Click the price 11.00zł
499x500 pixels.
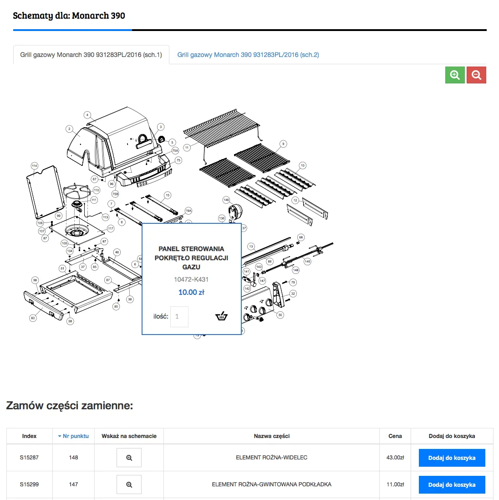pyautogui.click(x=395, y=485)
